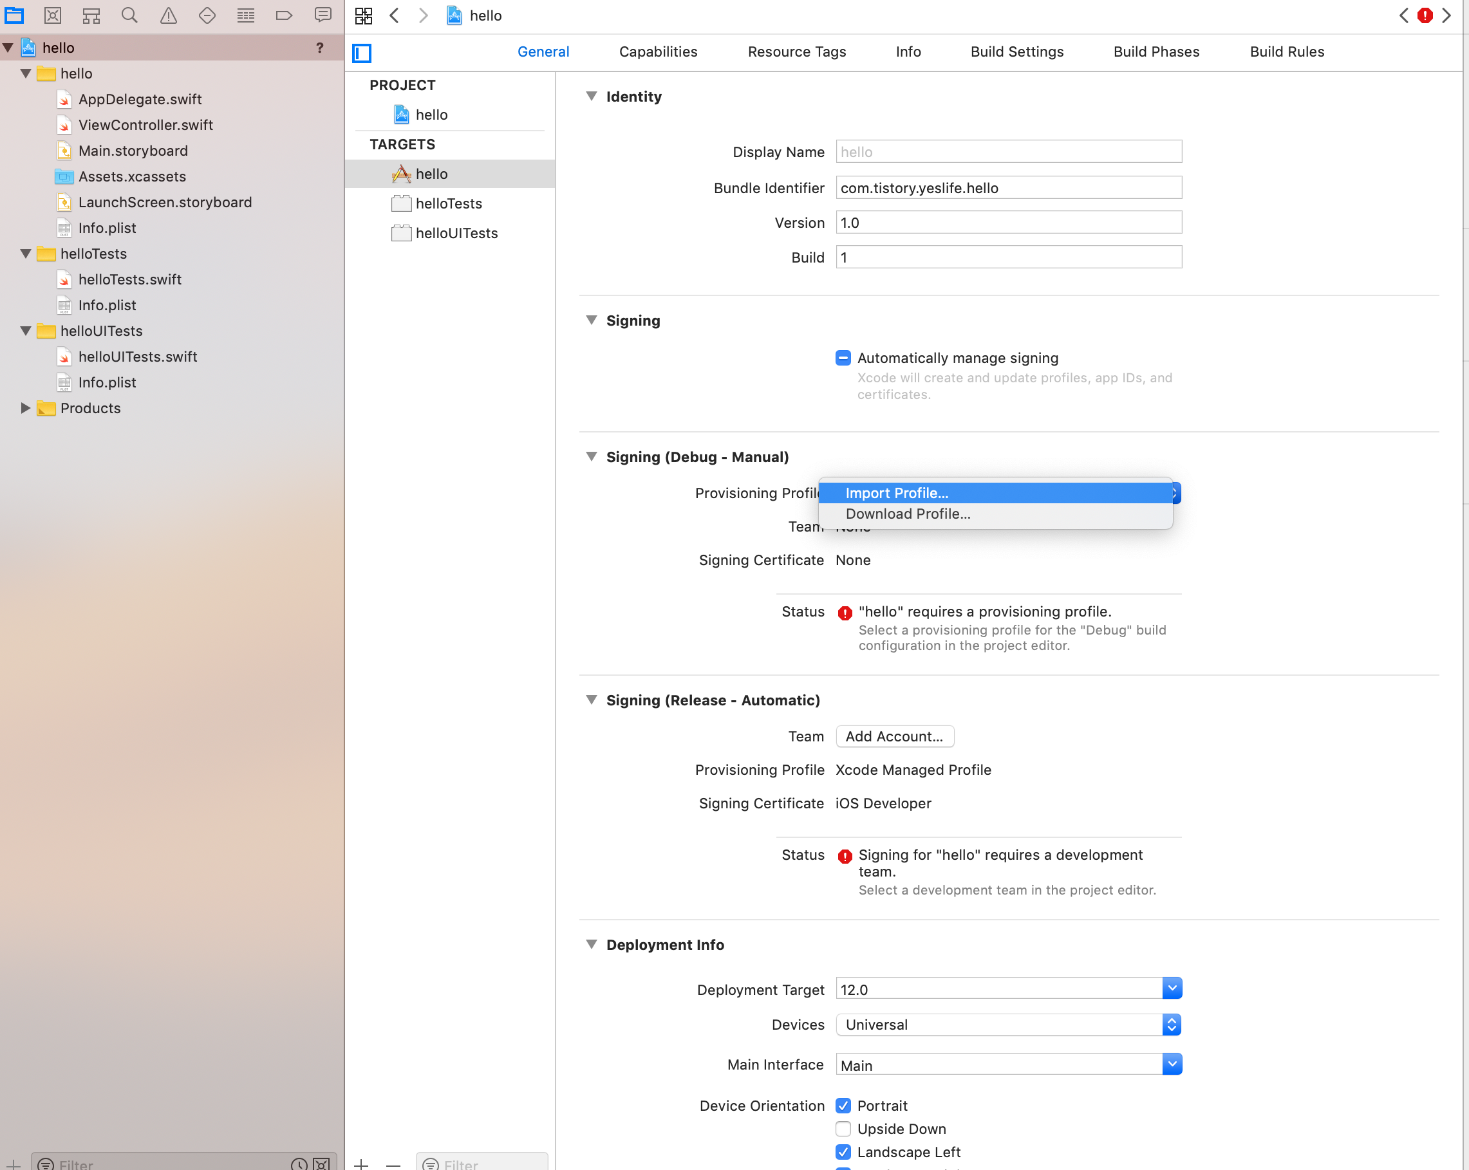Select the helloUITests target

456,233
